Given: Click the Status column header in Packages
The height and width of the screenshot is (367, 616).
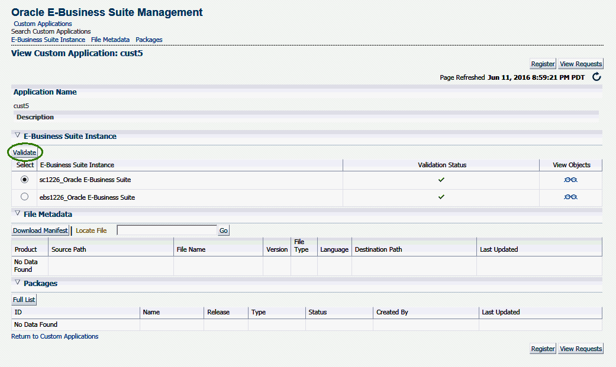Looking at the screenshot, I should click(317, 312).
